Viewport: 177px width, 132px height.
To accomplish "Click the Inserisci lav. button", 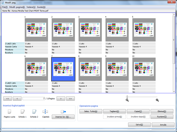I will tap(63, 117).
